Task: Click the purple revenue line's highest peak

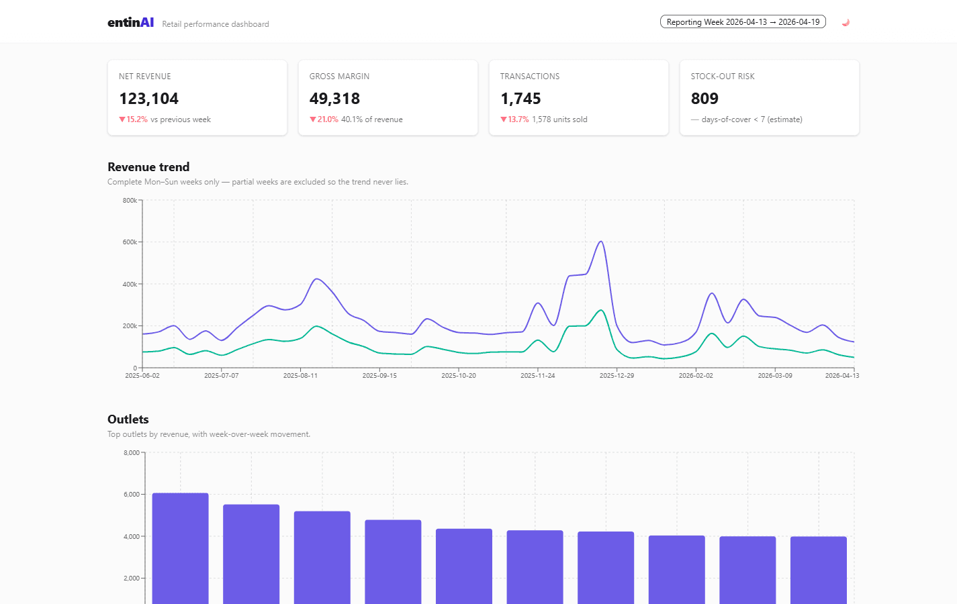Action: [600, 242]
